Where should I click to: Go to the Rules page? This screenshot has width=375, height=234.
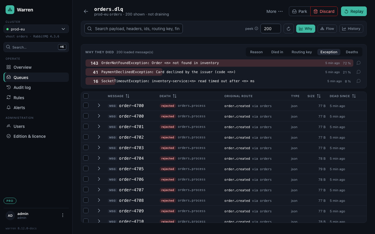coord(36,98)
